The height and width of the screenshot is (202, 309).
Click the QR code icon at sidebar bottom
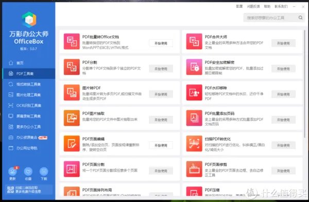click(10, 190)
